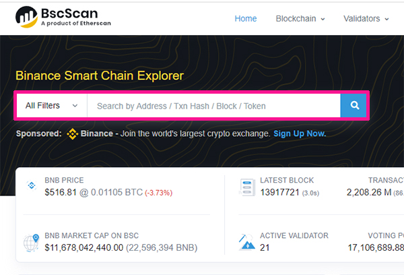Click the BscScan brand name text
Image resolution: width=404 pixels, height=275 pixels.
[x=69, y=13]
